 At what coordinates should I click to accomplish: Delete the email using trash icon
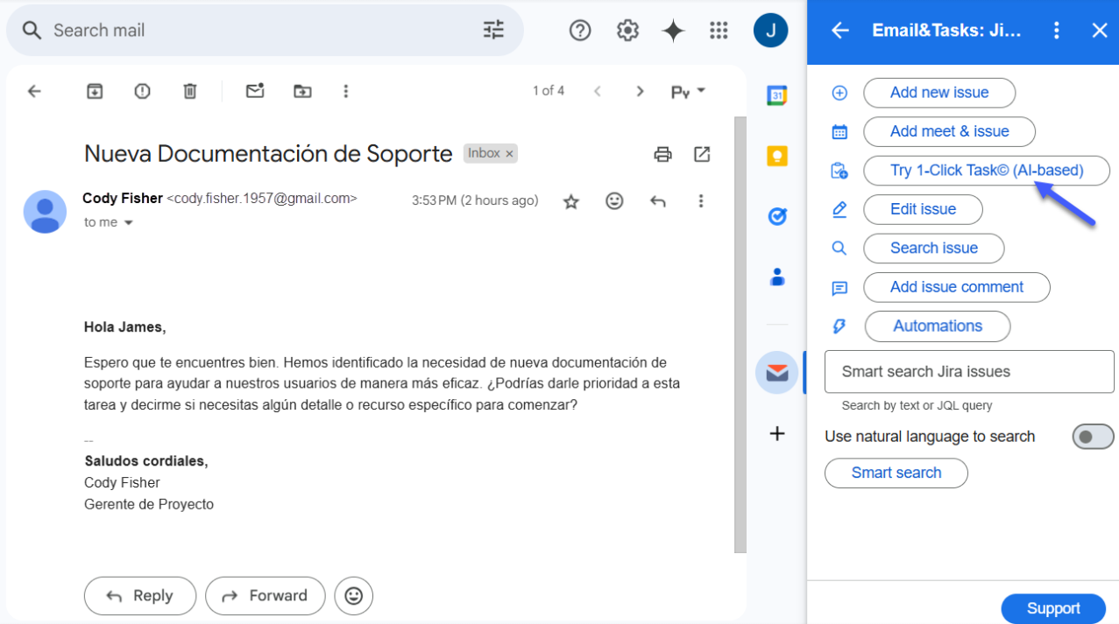click(189, 91)
